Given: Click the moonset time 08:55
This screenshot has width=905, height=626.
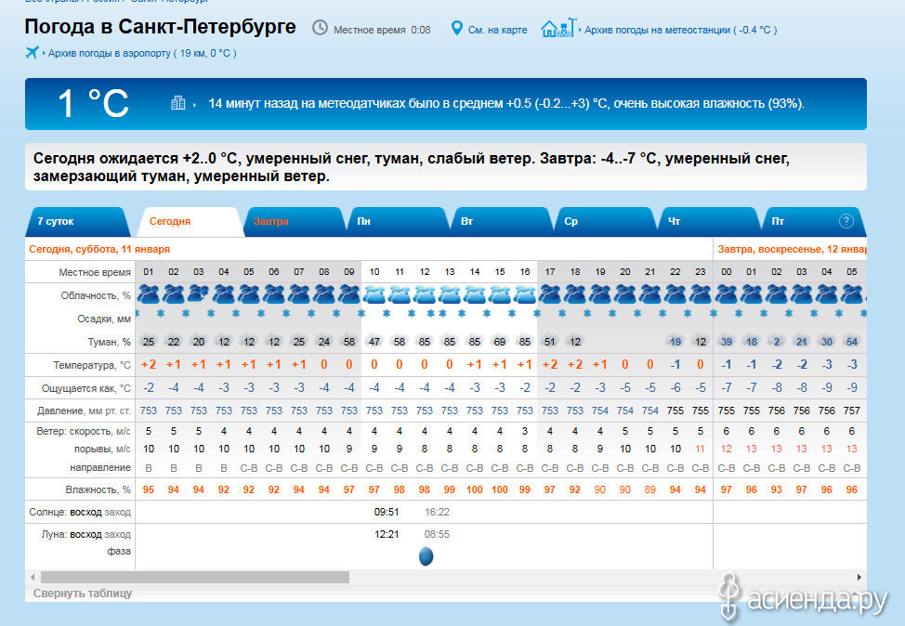Looking at the screenshot, I should tap(437, 534).
